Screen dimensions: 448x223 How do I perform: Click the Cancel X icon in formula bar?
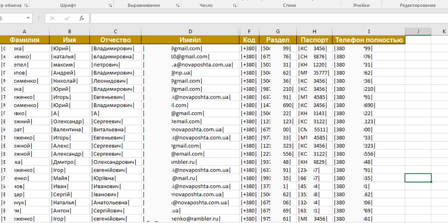[52, 18]
